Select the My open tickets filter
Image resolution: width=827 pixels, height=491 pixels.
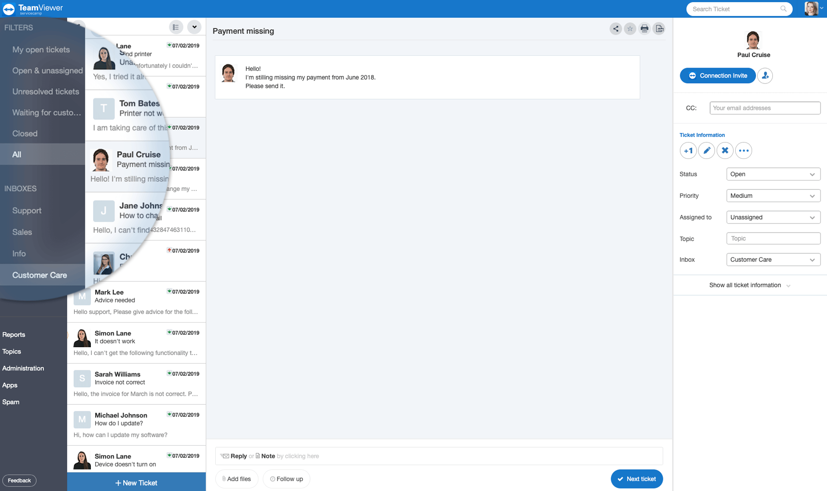coord(41,49)
